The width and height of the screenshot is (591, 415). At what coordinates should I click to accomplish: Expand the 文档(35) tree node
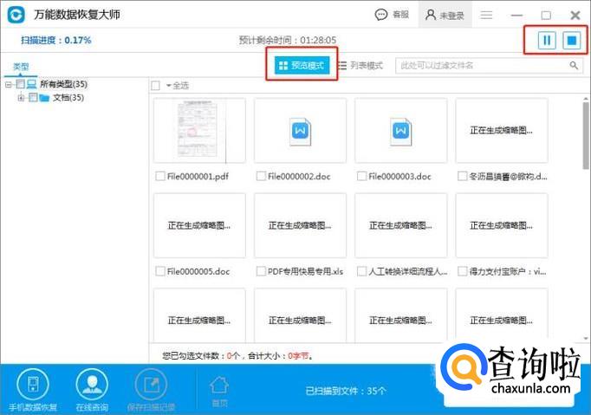[x=21, y=98]
